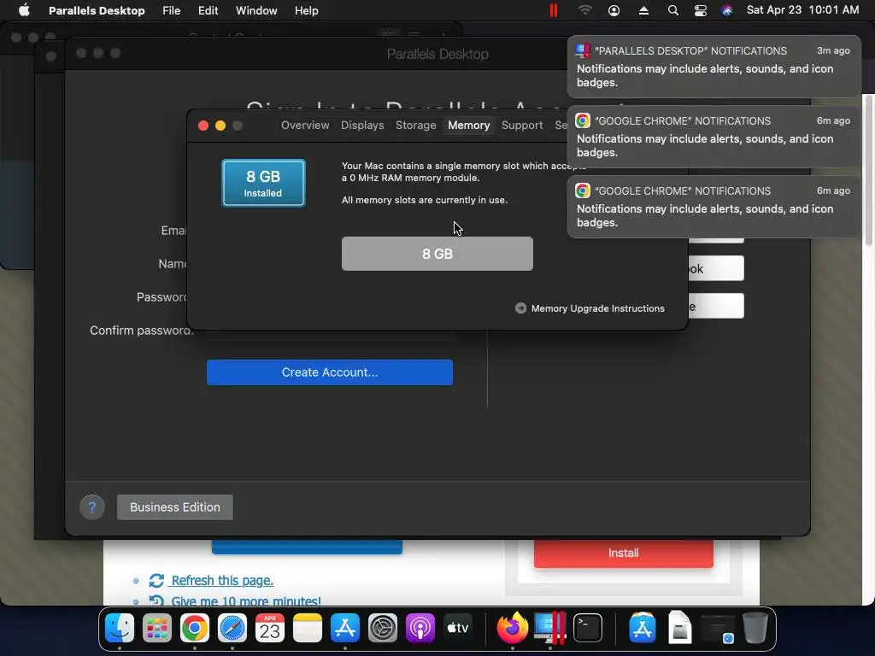The height and width of the screenshot is (656, 875).
Task: Open the App Store dock icon beside Notes
Action: click(x=345, y=628)
